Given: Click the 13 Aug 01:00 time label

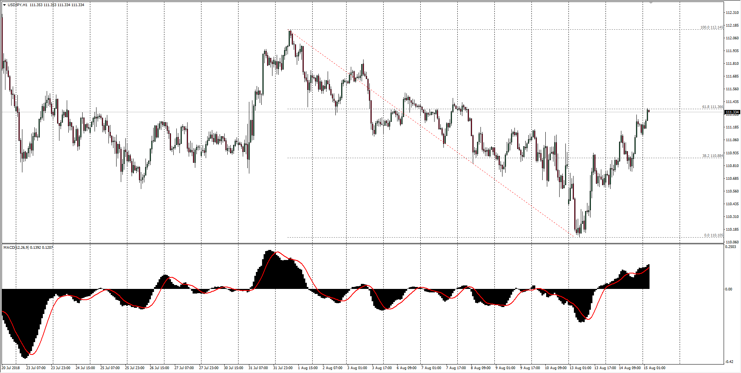Looking at the screenshot, I should (x=580, y=368).
